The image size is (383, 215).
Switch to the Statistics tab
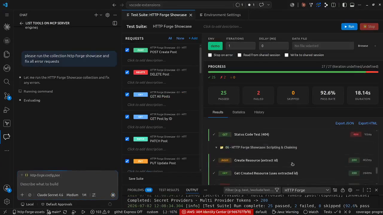click(x=238, y=112)
